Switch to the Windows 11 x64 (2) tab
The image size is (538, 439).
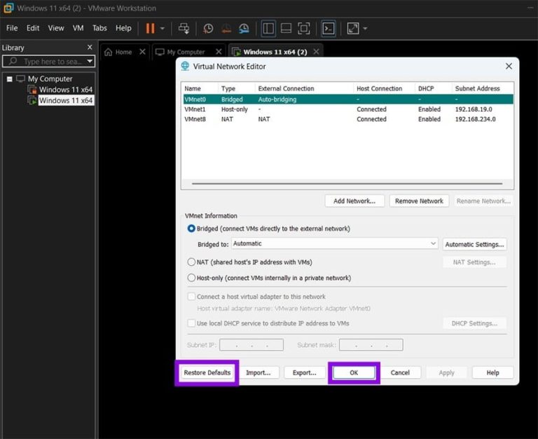275,52
